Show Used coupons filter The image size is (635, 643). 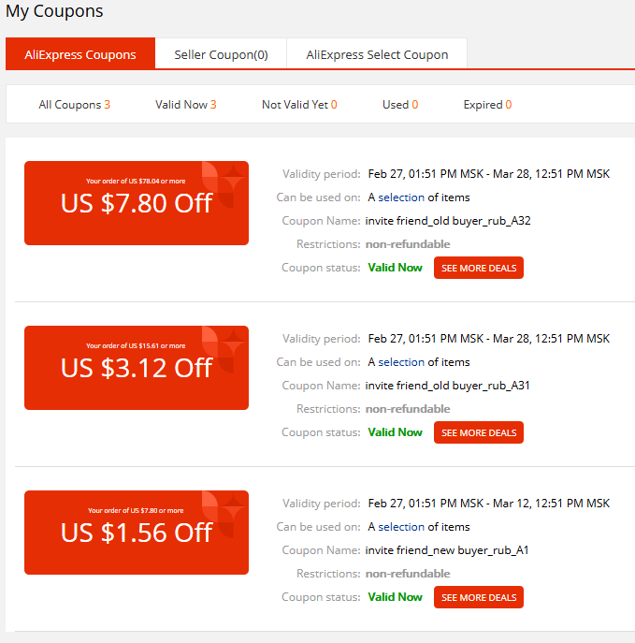click(x=400, y=105)
